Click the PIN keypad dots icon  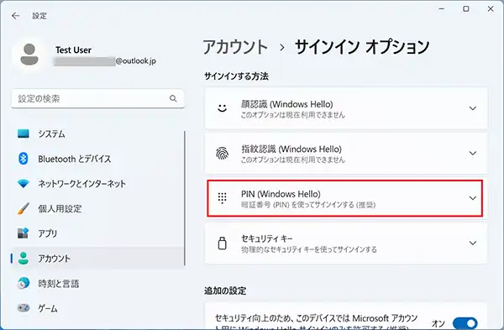coord(222,198)
